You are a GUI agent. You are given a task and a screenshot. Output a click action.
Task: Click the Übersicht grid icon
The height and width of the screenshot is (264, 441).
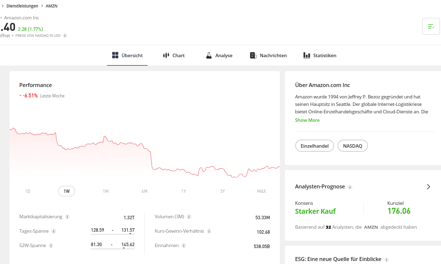tap(115, 55)
